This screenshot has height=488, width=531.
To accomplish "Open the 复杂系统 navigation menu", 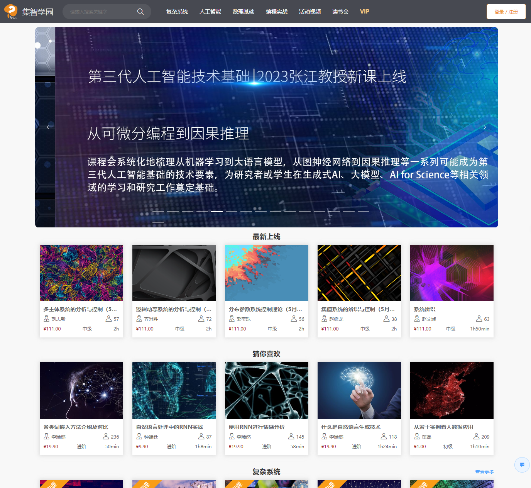I will pyautogui.click(x=177, y=12).
